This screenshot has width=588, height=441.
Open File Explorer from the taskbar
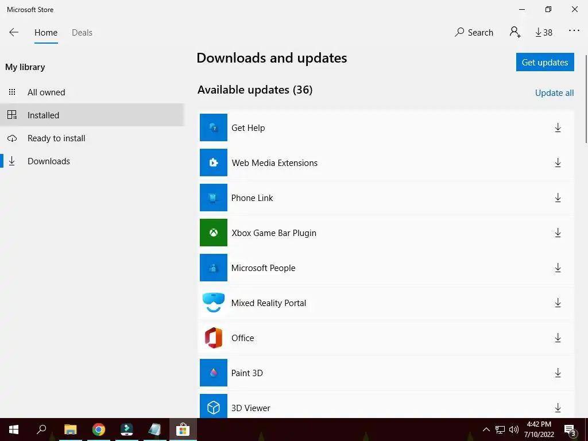click(70, 430)
